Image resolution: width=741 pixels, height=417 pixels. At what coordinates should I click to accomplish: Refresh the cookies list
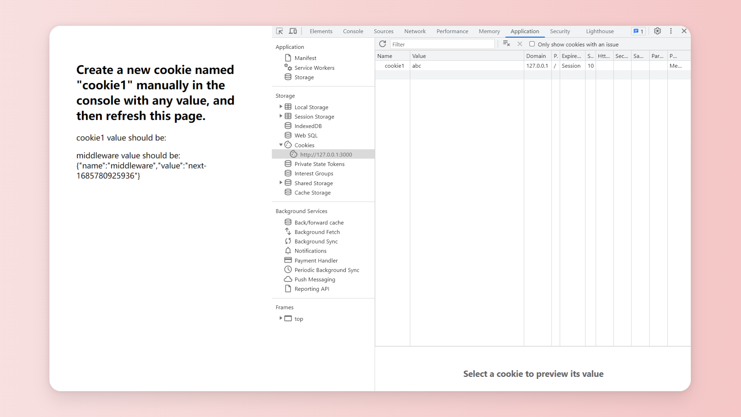coord(383,44)
